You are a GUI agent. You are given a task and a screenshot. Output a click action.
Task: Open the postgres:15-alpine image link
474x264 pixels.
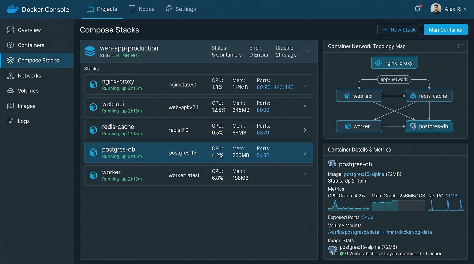(x=364, y=174)
